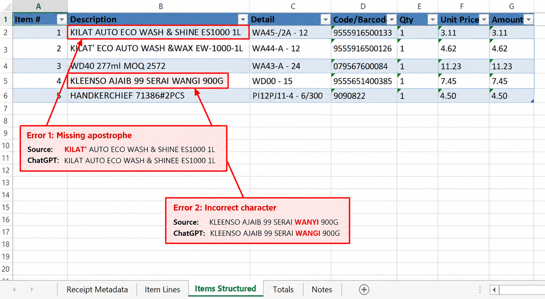Select barcode cell 9555916500133

pos(364,33)
